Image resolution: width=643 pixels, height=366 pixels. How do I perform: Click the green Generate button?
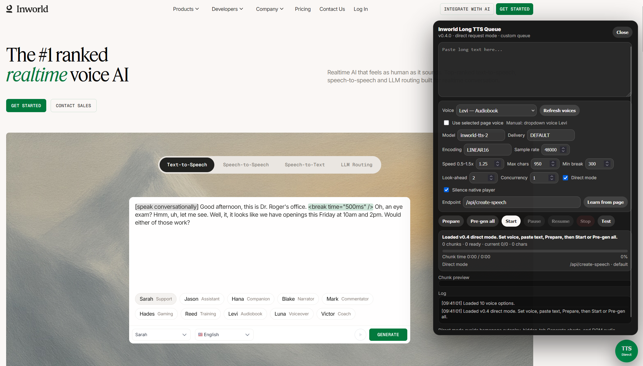[388, 335]
